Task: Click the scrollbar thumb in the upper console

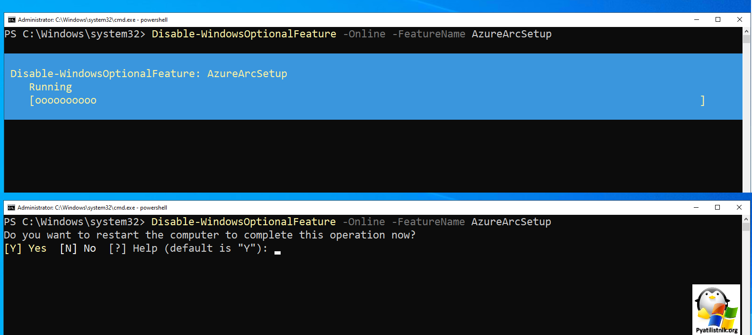Action: 747,39
